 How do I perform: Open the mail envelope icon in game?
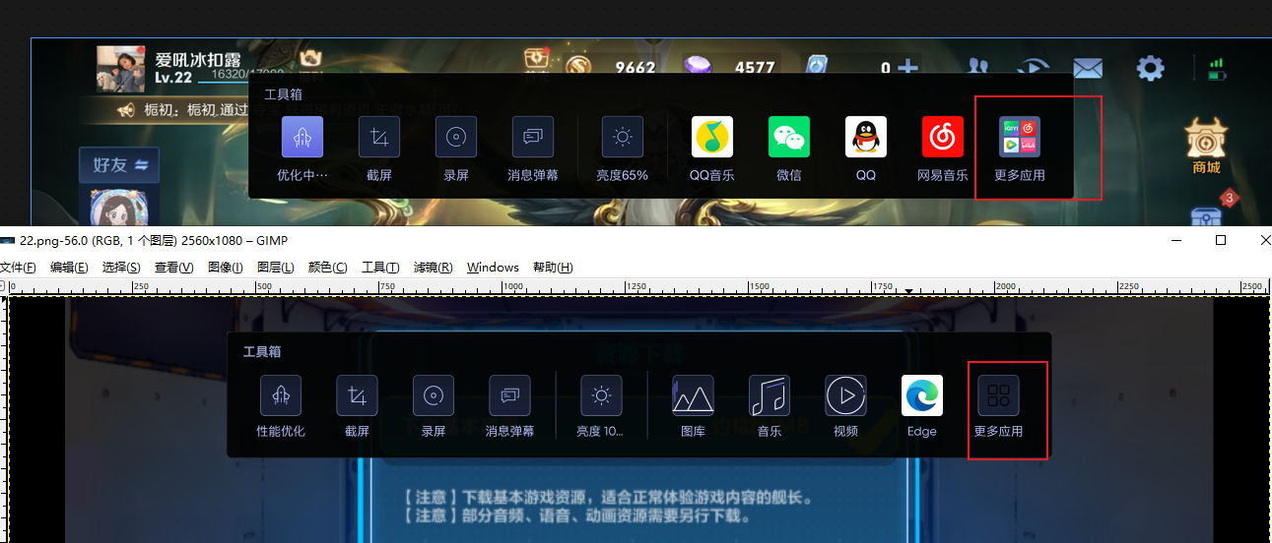[1088, 68]
